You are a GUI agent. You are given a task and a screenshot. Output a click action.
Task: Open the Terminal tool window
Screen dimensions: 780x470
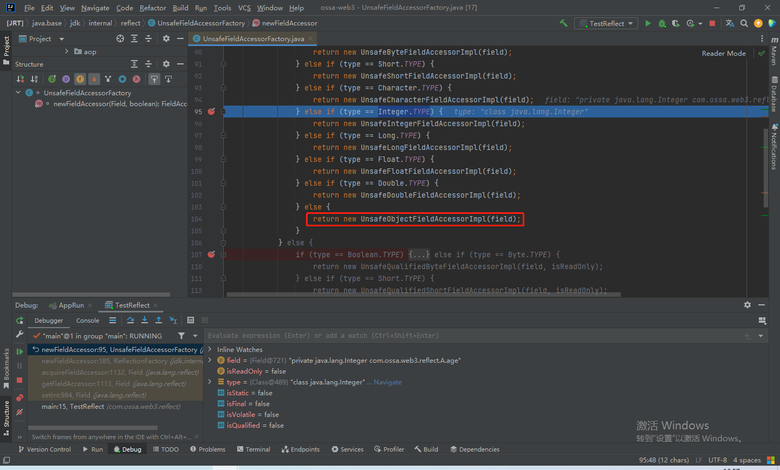(253, 449)
